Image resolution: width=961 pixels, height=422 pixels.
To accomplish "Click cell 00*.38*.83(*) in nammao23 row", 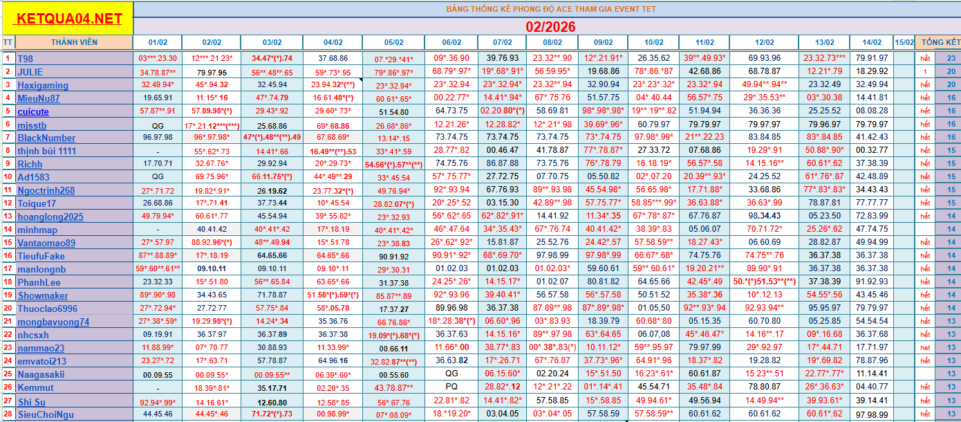I will pyautogui.click(x=552, y=348).
